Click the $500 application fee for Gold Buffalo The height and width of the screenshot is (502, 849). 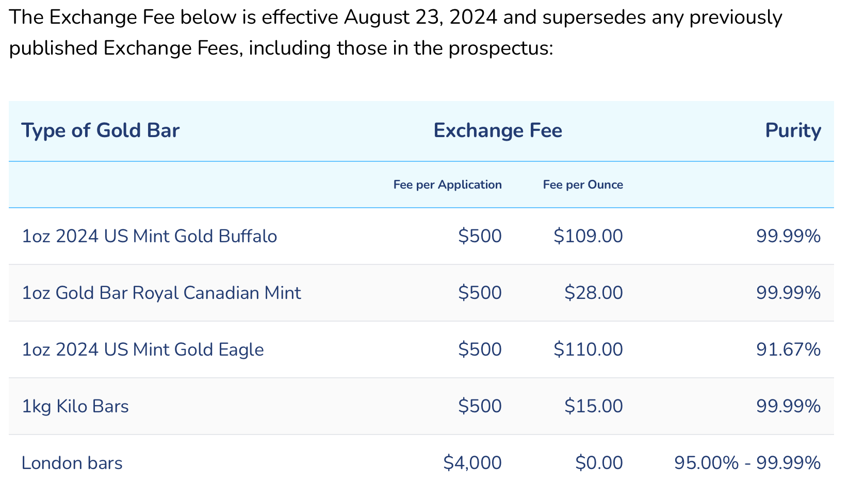point(480,236)
